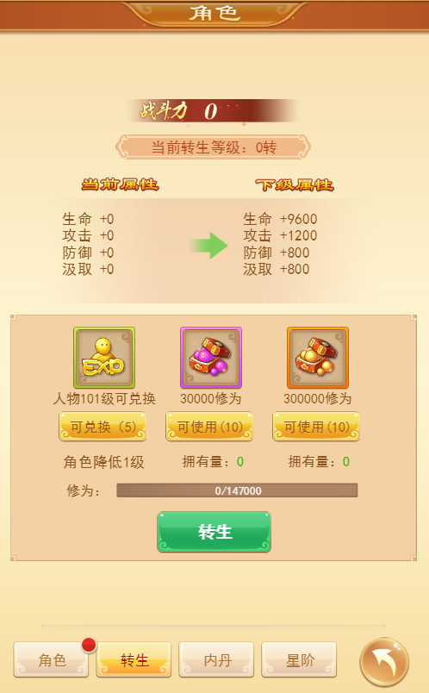Screen dimensions: 429x693
Task: Select the golden orb treasure chest icon
Action: click(318, 358)
